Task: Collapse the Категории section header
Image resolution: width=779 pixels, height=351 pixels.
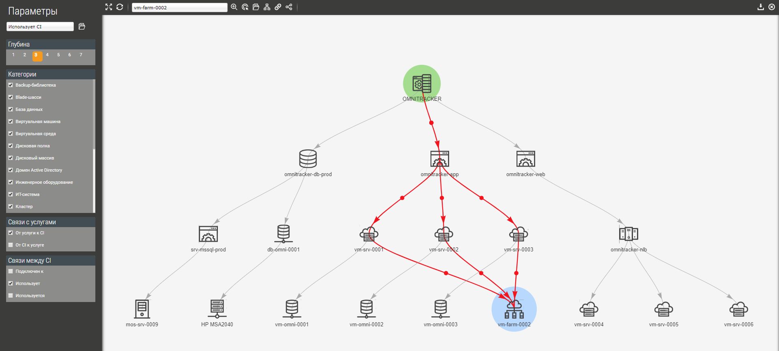Action: coord(51,74)
